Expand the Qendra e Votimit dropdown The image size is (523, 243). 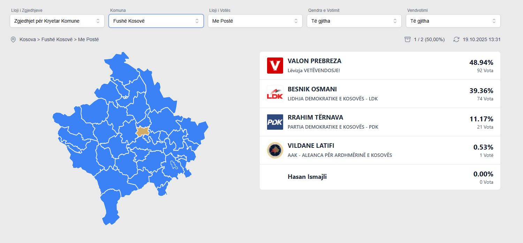tap(354, 21)
